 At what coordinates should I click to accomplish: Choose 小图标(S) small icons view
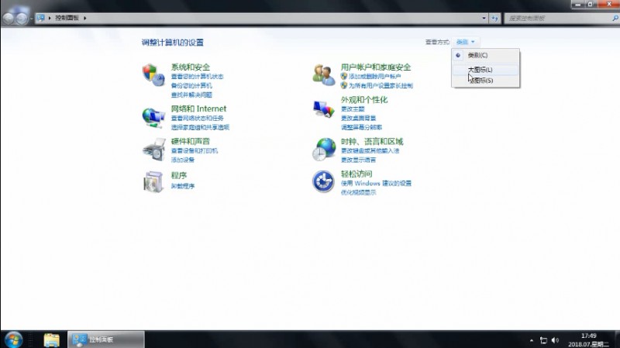(486, 81)
